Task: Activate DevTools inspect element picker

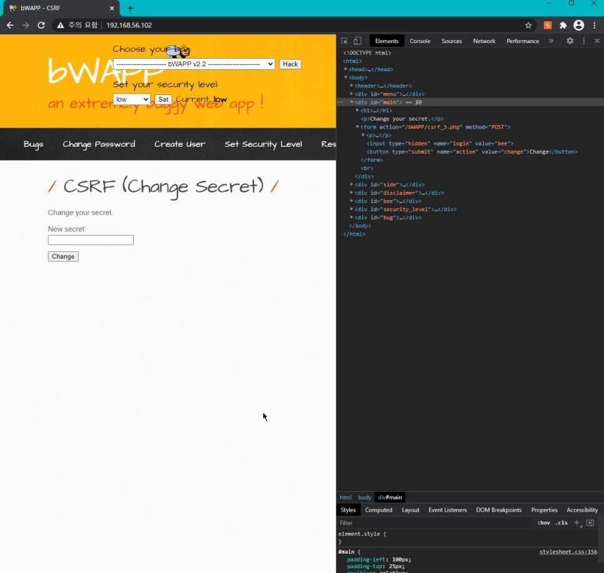Action: (x=345, y=41)
